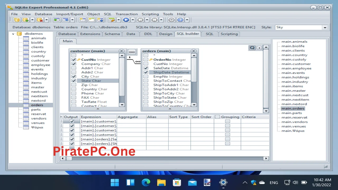Check the Addr1 field in customer table

coord(74,68)
